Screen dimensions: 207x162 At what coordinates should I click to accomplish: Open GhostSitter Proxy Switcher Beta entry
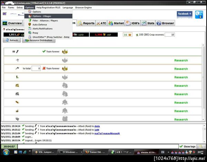coord(48,37)
